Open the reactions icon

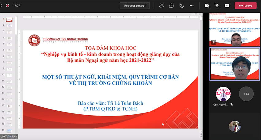(x=181, y=5)
